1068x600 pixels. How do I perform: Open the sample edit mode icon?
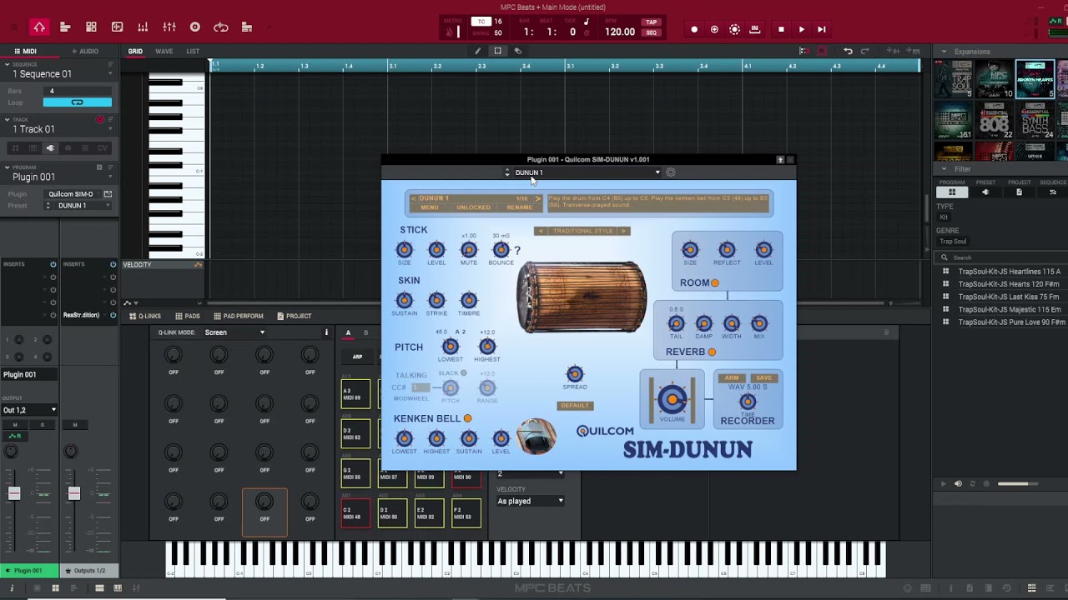pos(117,27)
